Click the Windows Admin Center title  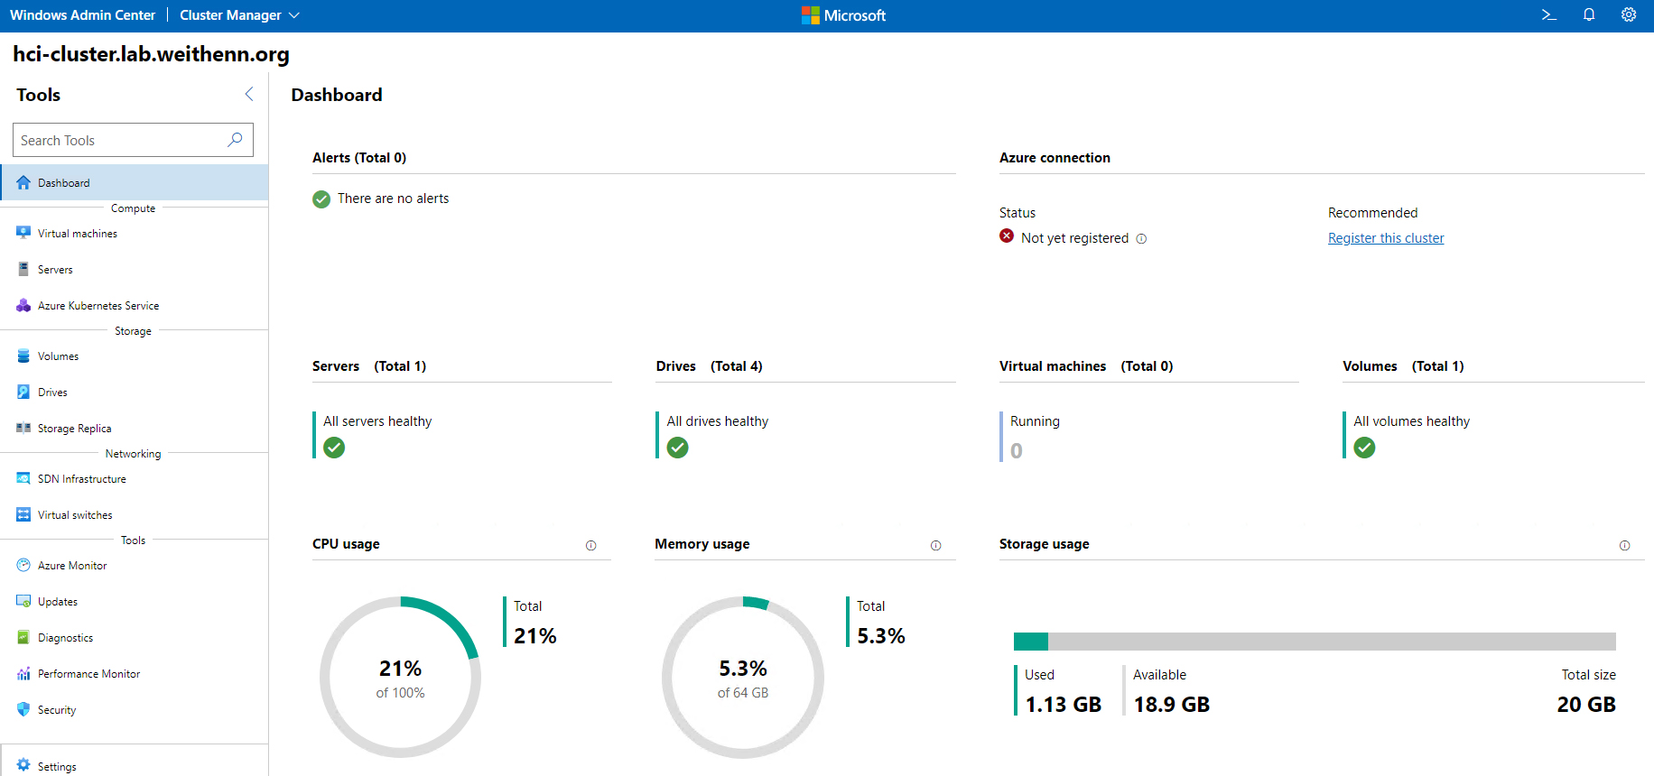click(x=82, y=15)
